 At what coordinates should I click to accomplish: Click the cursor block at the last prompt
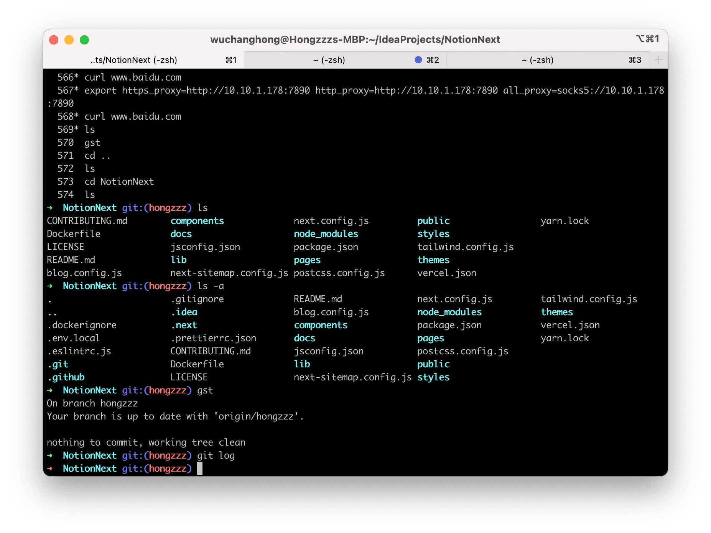pos(200,468)
